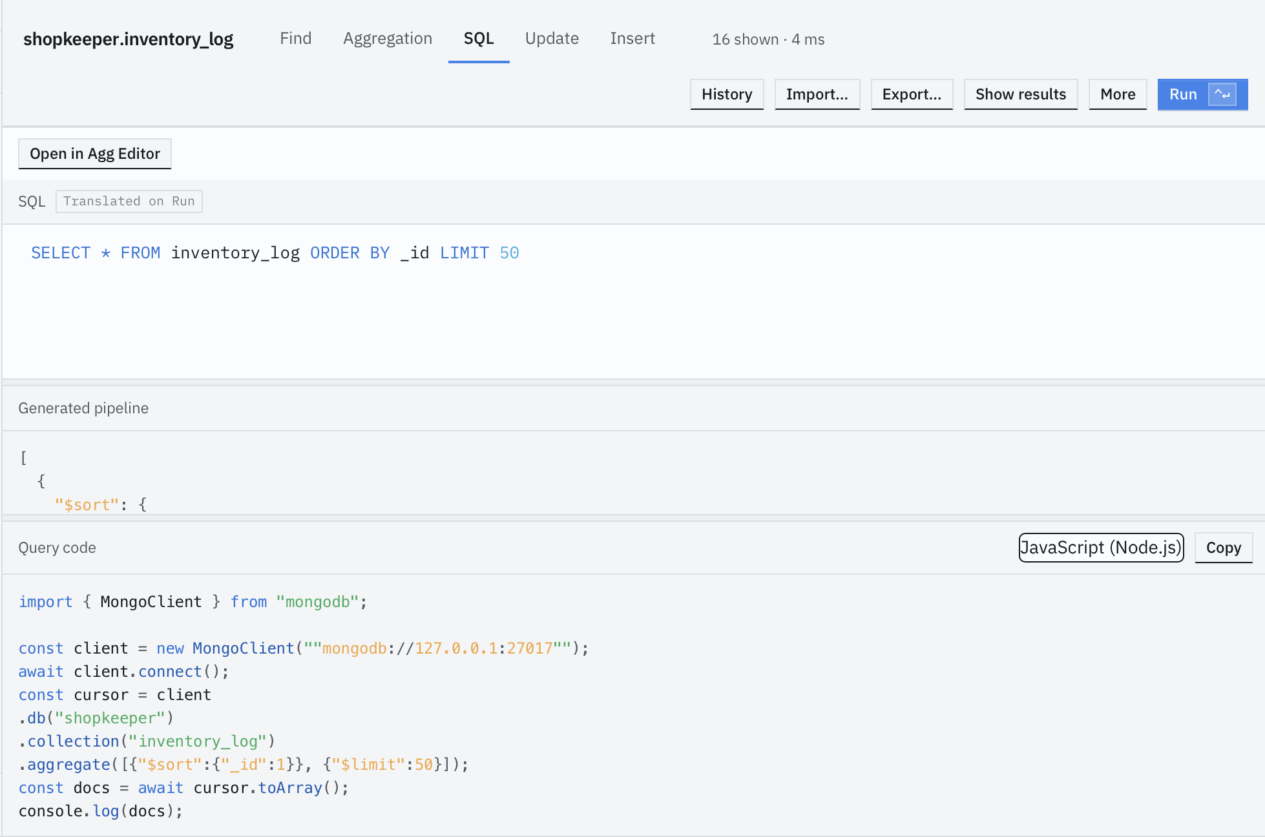Click the SQL query editor text area

click(633, 301)
